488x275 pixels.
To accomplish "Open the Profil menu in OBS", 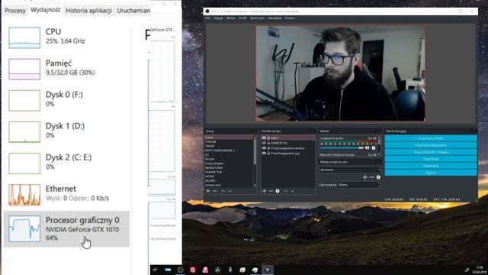I will click(242, 18).
